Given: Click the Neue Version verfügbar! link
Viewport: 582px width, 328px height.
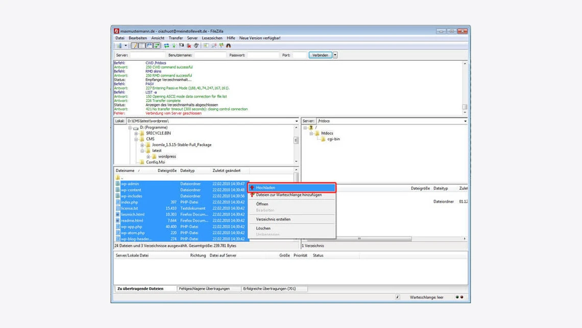Looking at the screenshot, I should tap(260, 38).
